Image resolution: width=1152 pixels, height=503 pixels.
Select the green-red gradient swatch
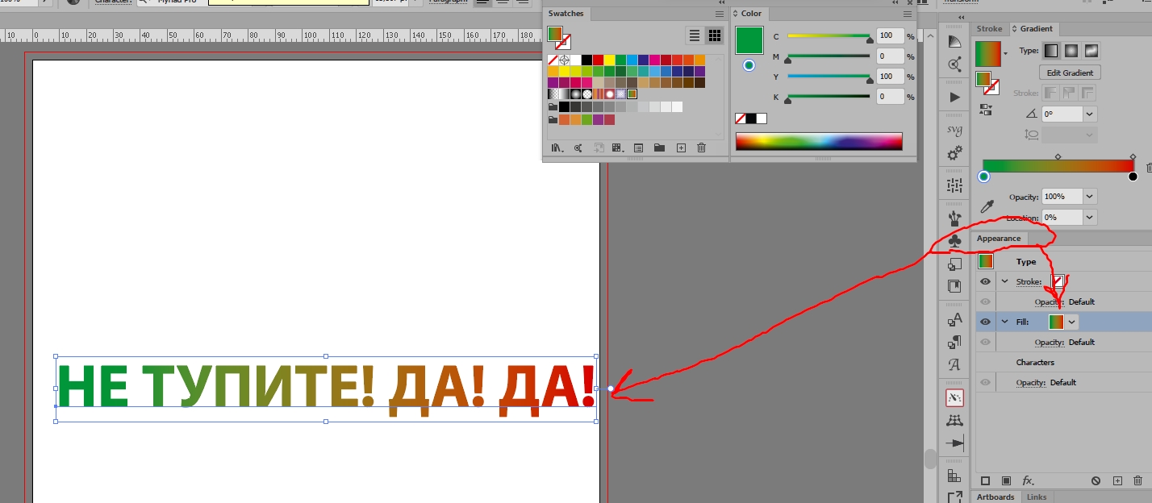tap(632, 94)
